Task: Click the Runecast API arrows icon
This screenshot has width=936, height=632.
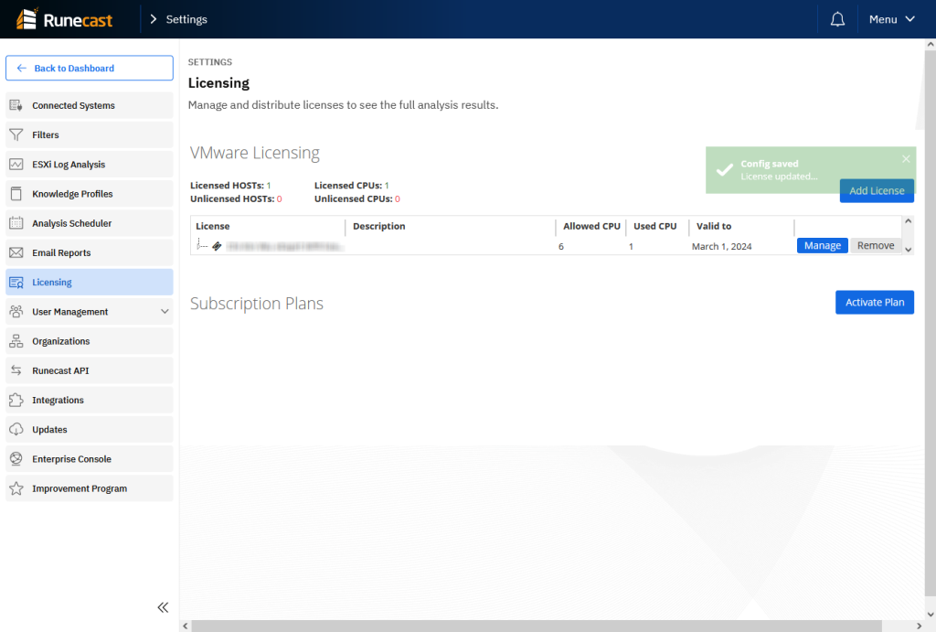Action: pos(16,370)
